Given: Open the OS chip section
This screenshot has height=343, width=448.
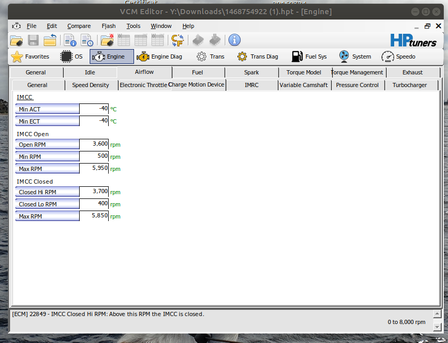Looking at the screenshot, I should pyautogui.click(x=72, y=56).
